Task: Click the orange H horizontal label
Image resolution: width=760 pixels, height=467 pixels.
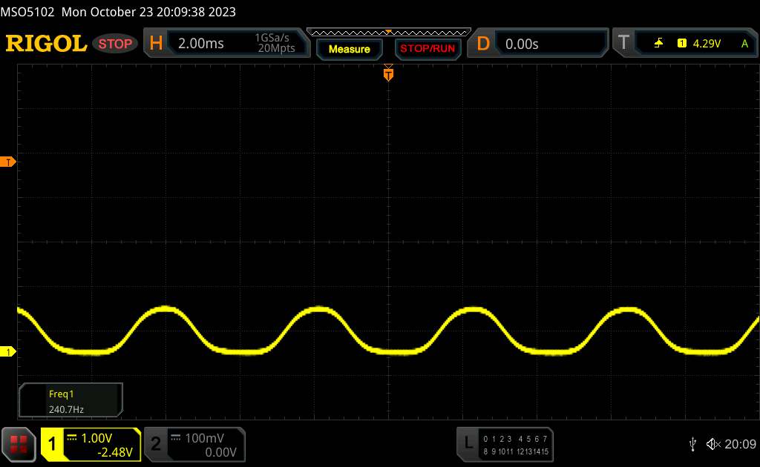Action: point(156,44)
